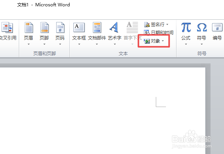
Task: Open the Quick Parts (文档部件) icon
Action: [97, 27]
